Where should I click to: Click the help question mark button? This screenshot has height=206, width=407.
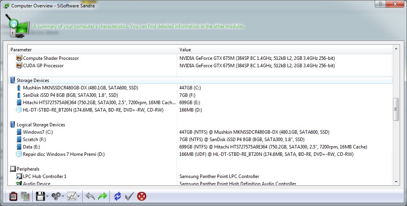[380, 3]
